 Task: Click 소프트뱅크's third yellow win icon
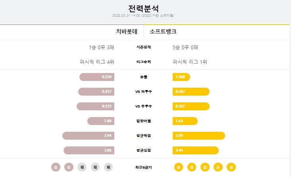point(205,167)
